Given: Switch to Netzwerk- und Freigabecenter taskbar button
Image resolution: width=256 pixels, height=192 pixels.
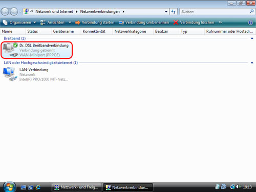Looking at the screenshot, I should point(77,187).
